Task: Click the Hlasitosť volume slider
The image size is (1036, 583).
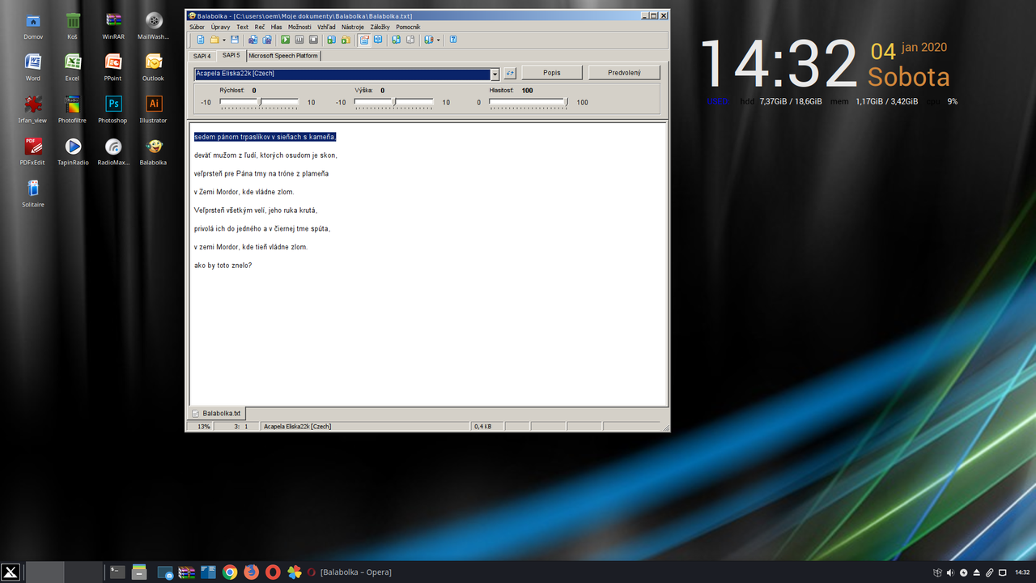Action: tap(529, 102)
